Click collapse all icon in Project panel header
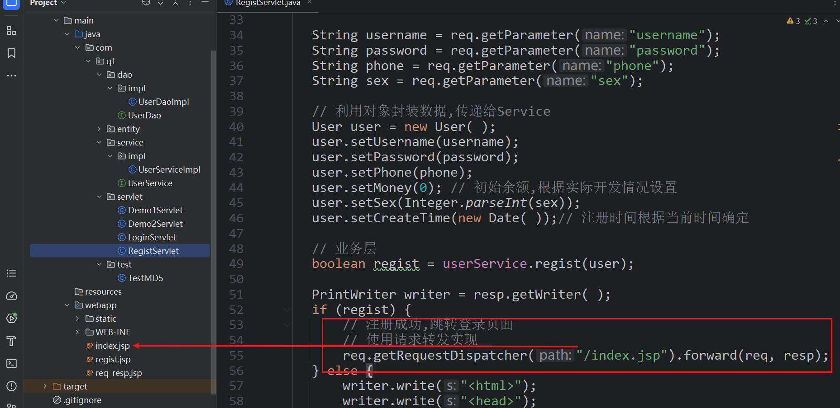Viewport: 840px width, 408px height. coord(176,3)
